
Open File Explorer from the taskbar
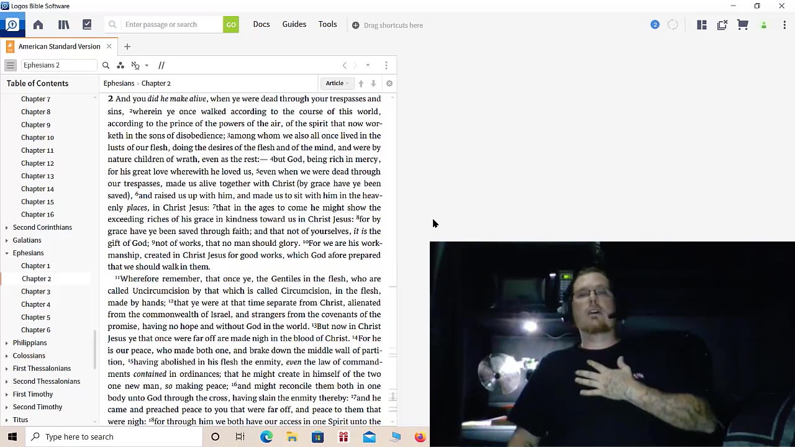292,437
